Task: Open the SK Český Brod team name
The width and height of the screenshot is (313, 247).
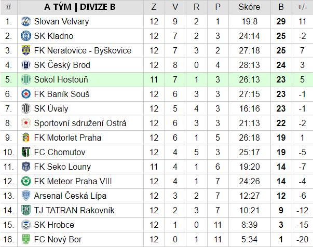Action: tap(62, 65)
